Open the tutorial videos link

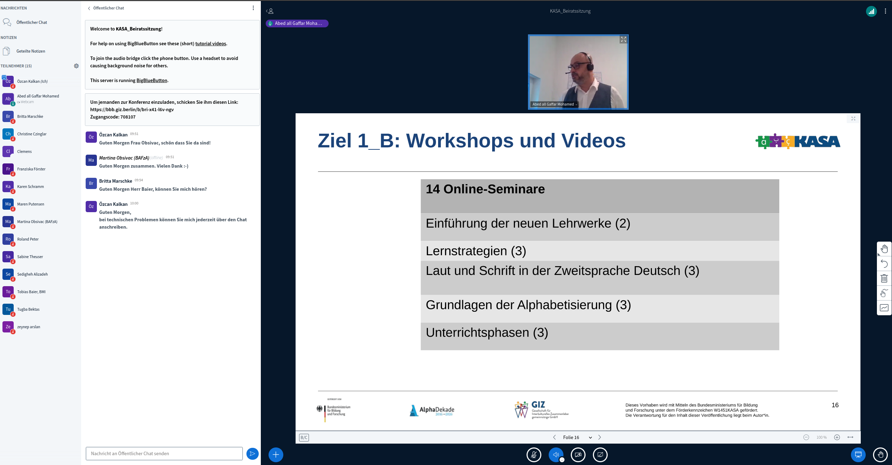[211, 44]
